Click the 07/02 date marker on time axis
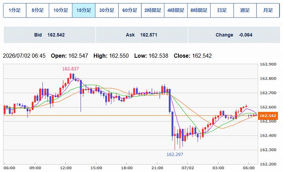 pyautogui.click(x=188, y=168)
